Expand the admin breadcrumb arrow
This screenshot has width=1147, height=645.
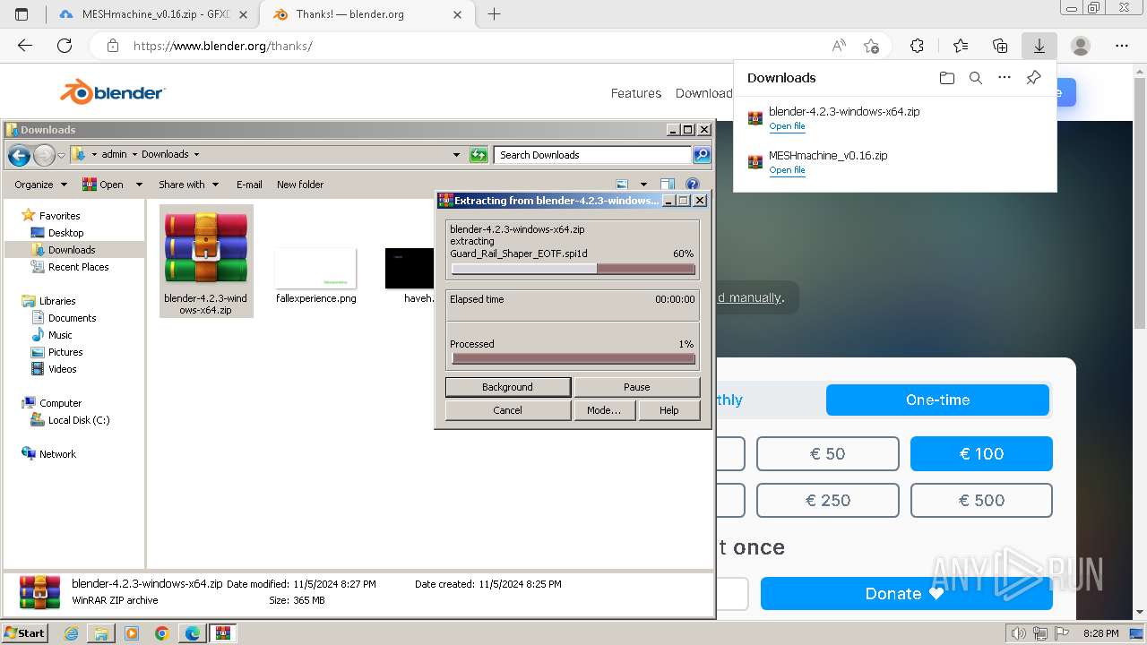pyautogui.click(x=134, y=155)
